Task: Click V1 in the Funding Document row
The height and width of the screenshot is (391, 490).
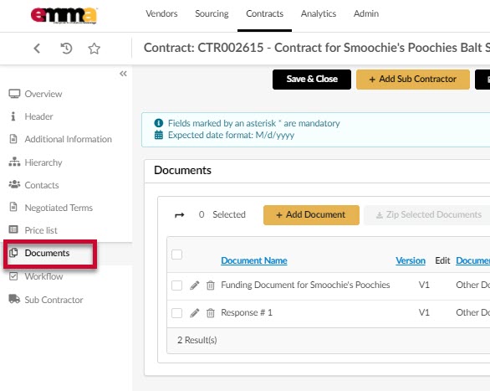Action: [x=424, y=285]
